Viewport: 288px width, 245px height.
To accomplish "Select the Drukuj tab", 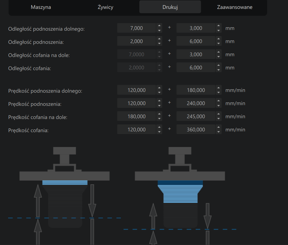I will (x=170, y=7).
